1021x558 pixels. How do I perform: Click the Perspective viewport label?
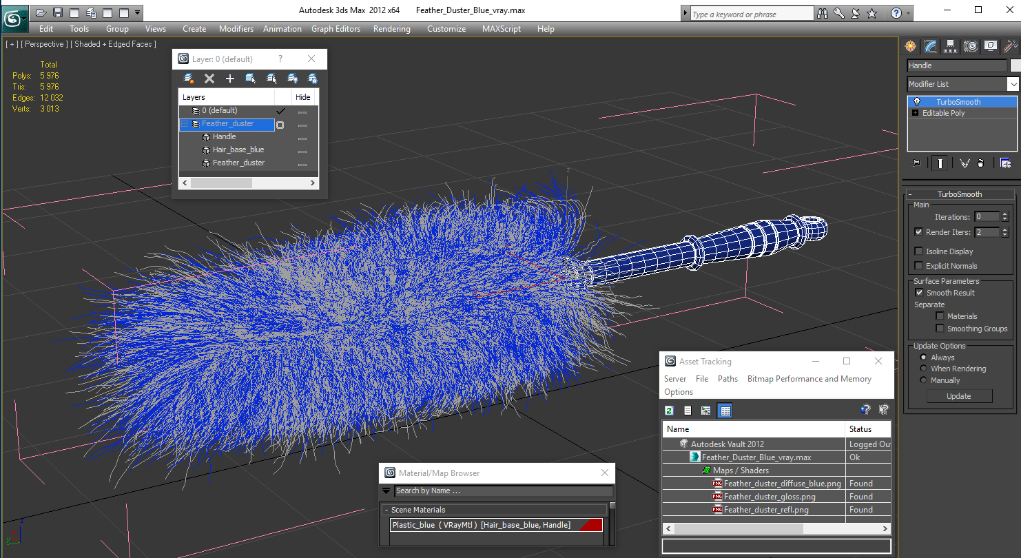point(44,44)
